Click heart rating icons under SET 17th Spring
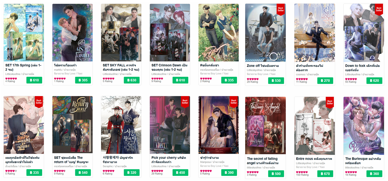Viewport: 388px width, 181px height. 11,78
